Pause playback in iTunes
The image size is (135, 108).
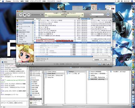coord(25,15)
